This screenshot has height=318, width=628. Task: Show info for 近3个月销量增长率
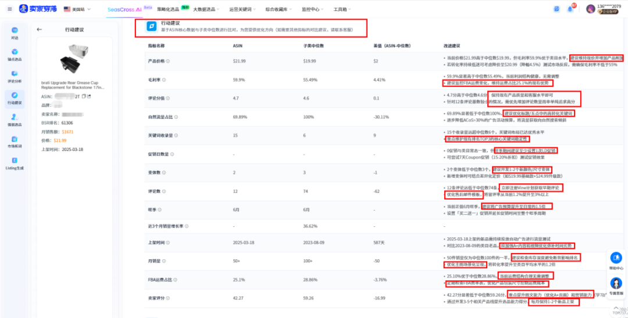click(x=187, y=226)
